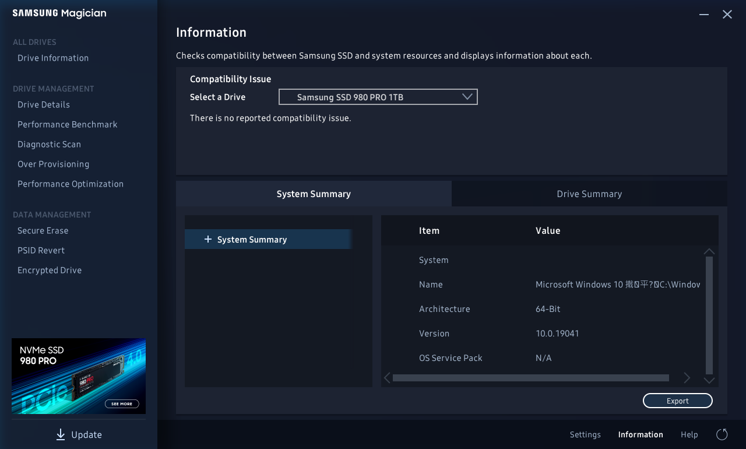Open Help from the bottom bar
The height and width of the screenshot is (449, 746).
[x=689, y=434]
